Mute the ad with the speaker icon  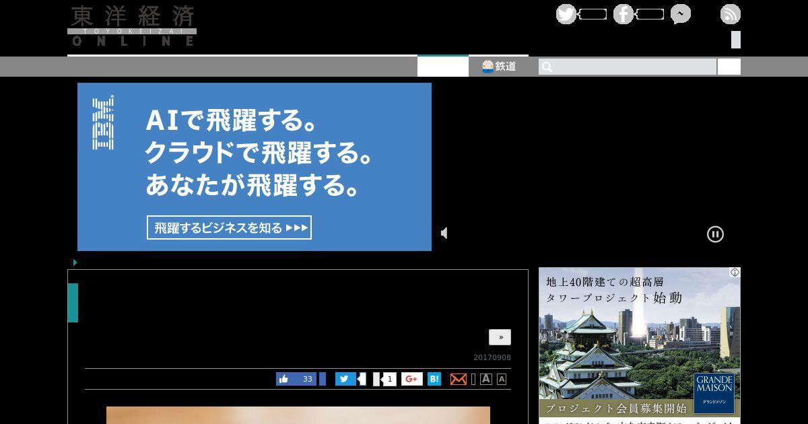tap(444, 233)
